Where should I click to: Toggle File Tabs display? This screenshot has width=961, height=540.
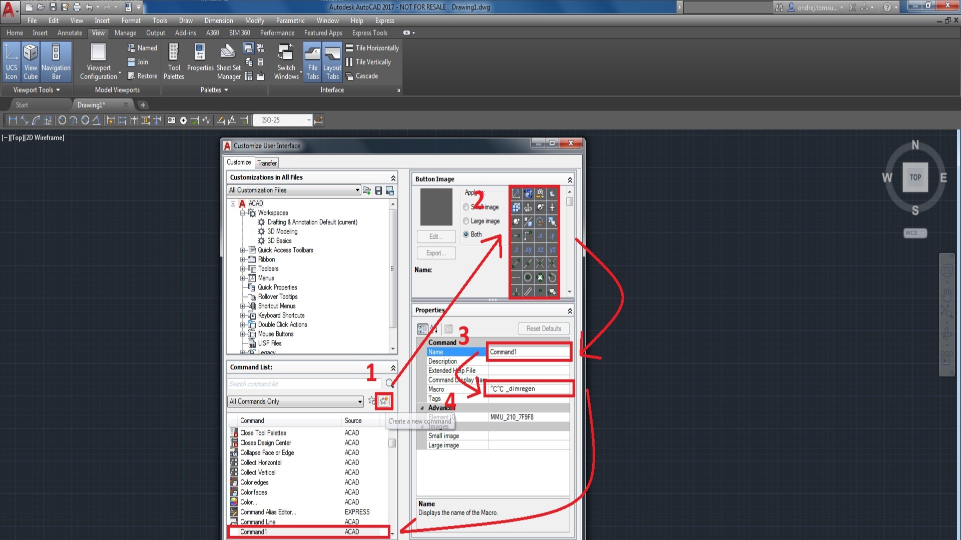[312, 61]
